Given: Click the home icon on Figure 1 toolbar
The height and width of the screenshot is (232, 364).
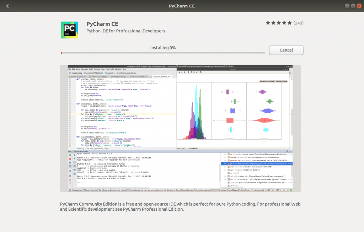Looking at the screenshot, I should tap(179, 72).
